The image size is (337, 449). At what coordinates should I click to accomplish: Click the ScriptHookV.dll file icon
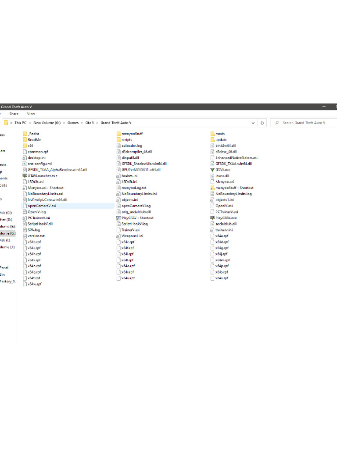[25, 224]
